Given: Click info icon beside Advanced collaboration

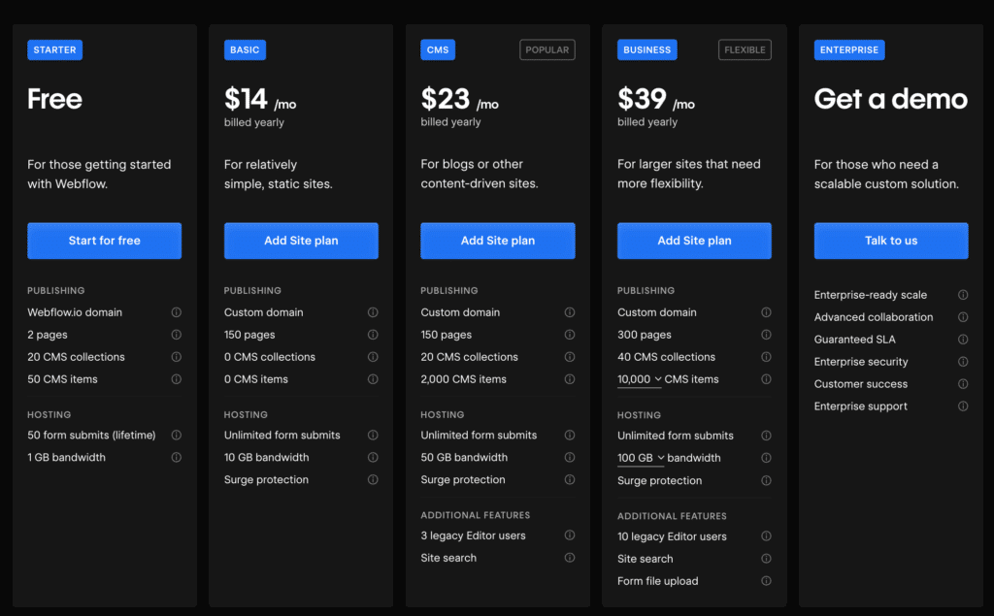Looking at the screenshot, I should [963, 317].
